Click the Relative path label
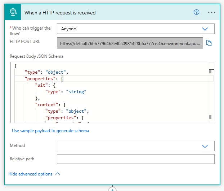The image size is (224, 191). click(22, 159)
